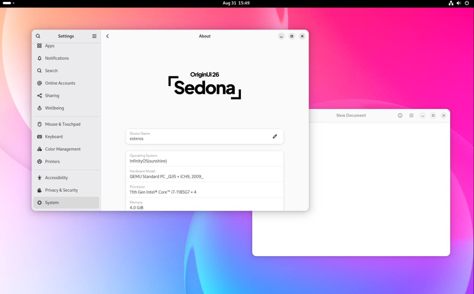Select Sharing in the sidebar
Screen dimensions: 474x294
pyautogui.click(x=66, y=96)
